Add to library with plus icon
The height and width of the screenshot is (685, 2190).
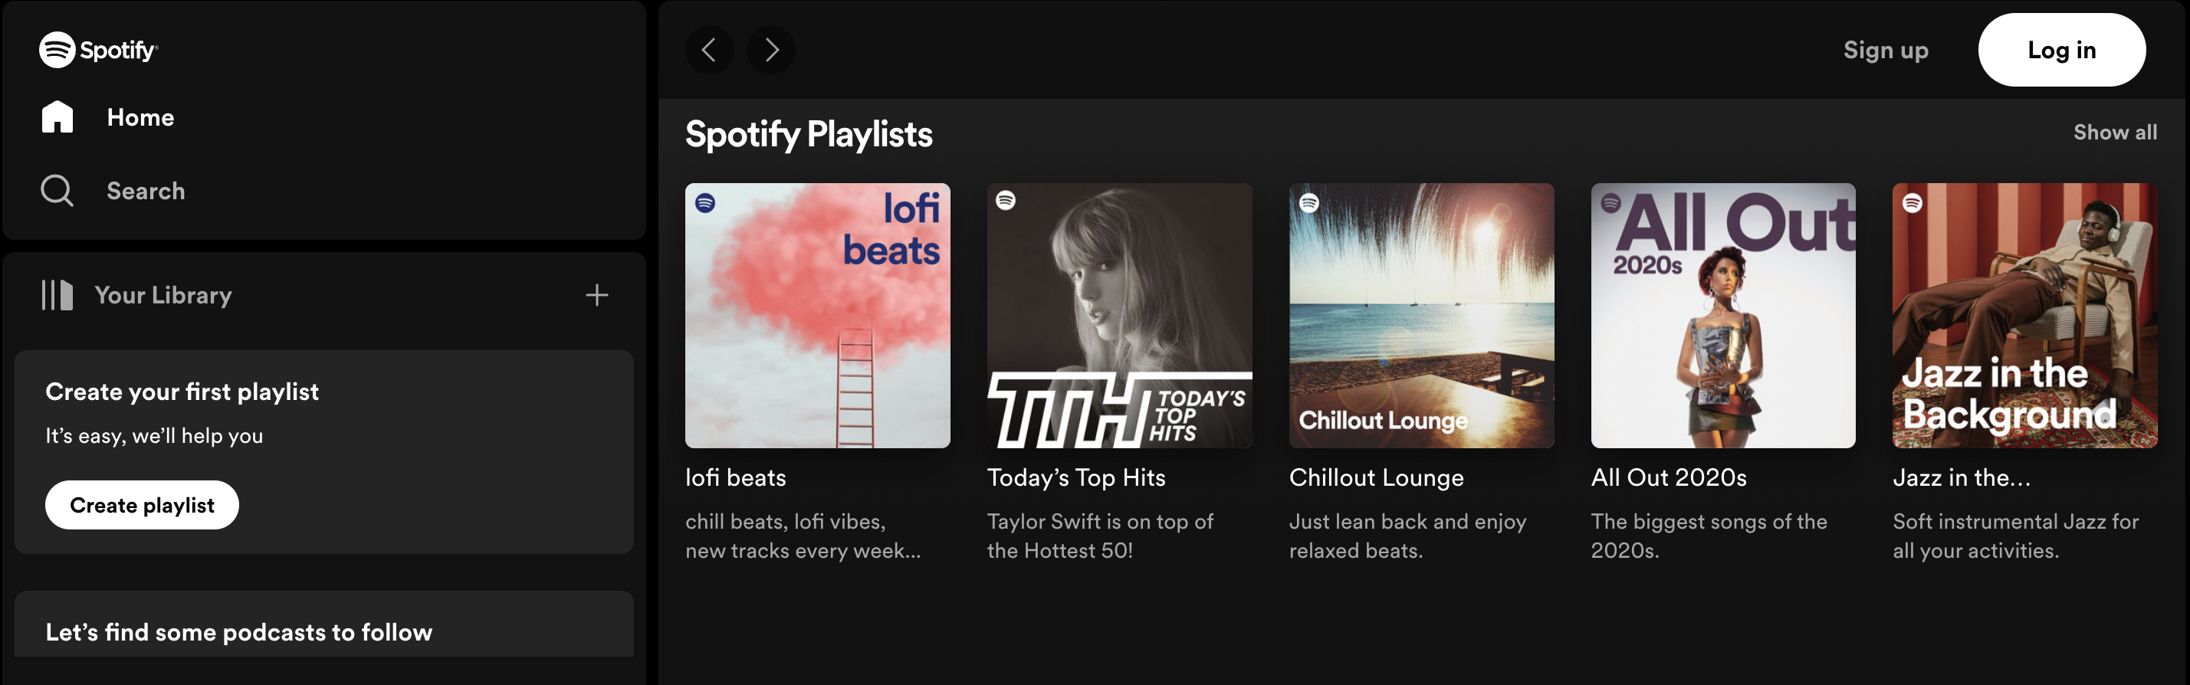click(597, 295)
